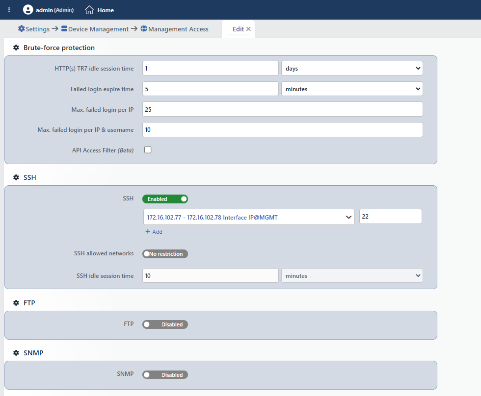Open the minutes dropdown for failed login expire
The height and width of the screenshot is (396, 481).
[352, 89]
